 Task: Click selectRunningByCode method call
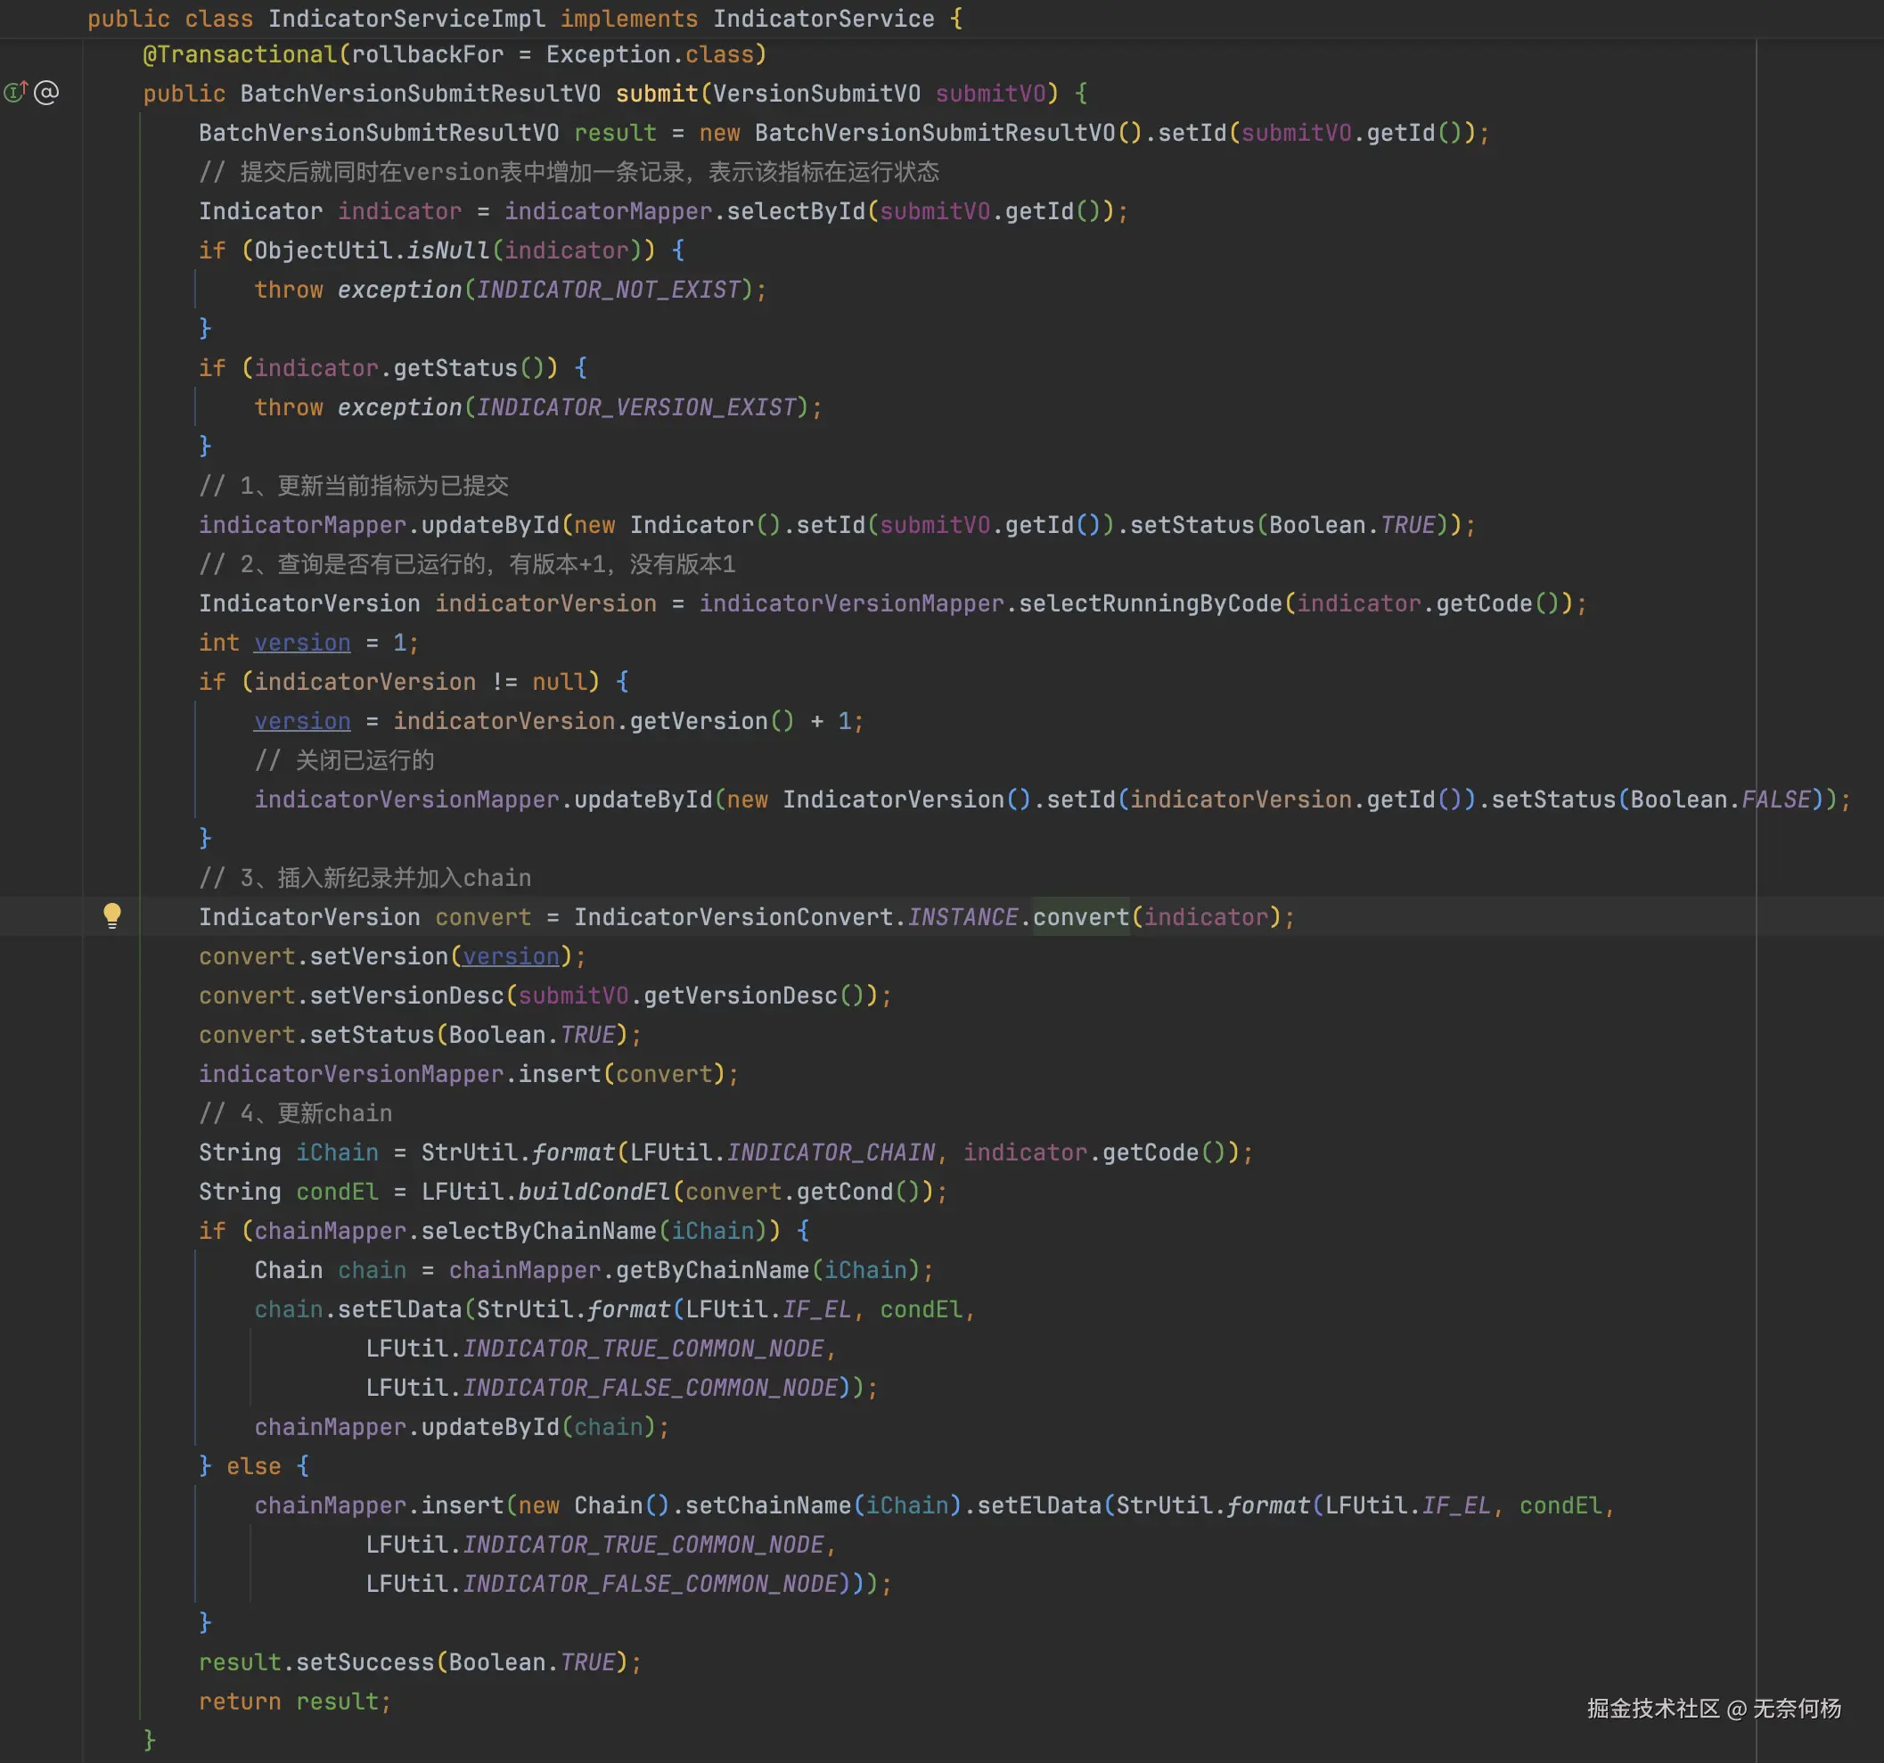[1150, 603]
